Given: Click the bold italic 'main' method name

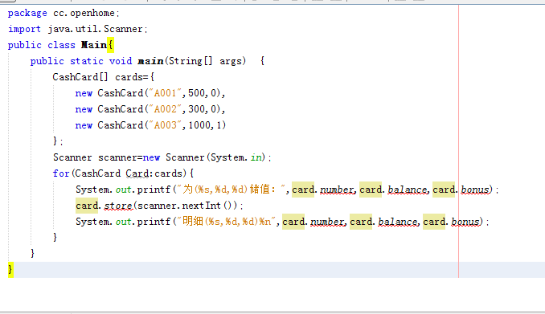Looking at the screenshot, I should [x=150, y=61].
